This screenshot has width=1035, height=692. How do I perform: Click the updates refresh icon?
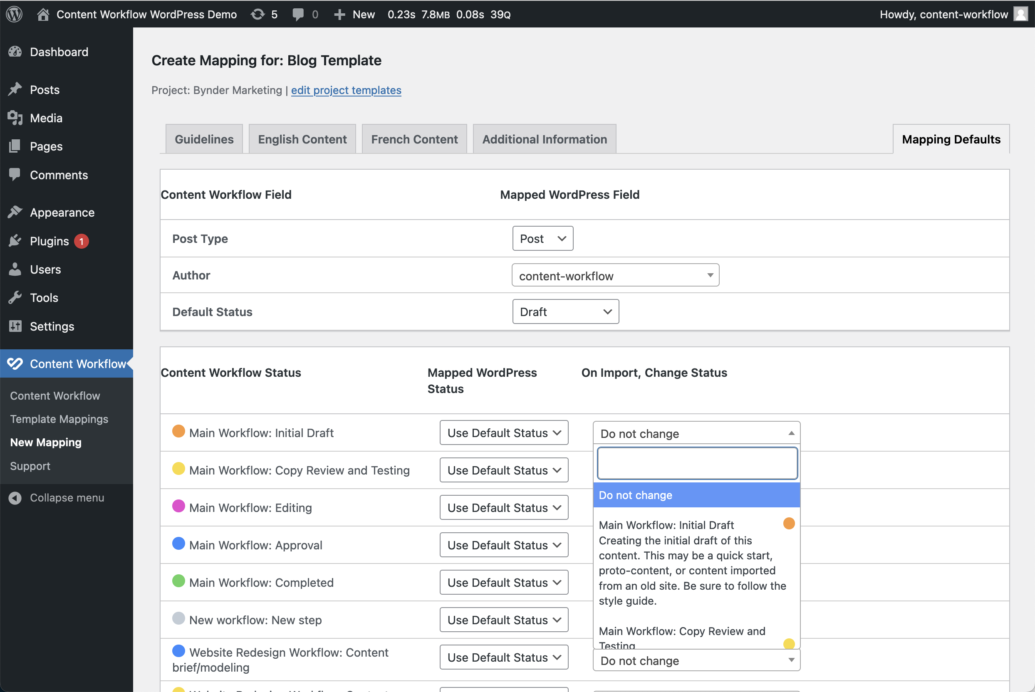point(258,14)
